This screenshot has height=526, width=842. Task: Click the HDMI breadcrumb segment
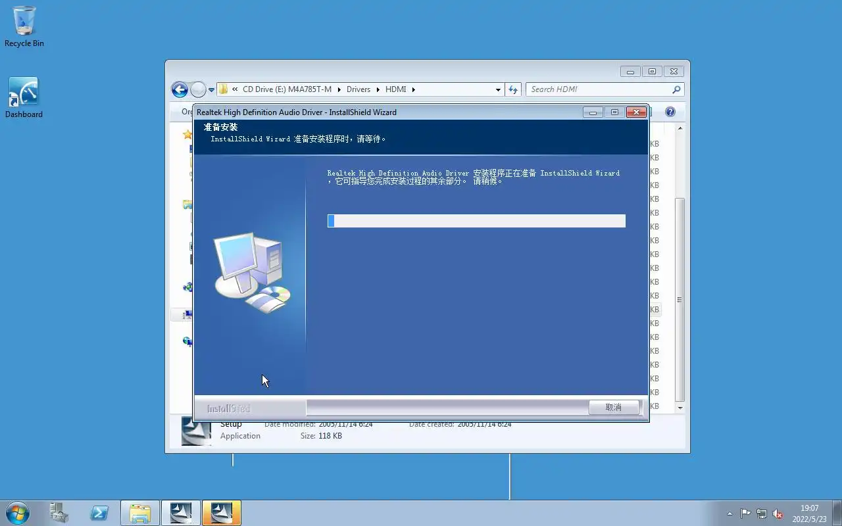pos(396,89)
